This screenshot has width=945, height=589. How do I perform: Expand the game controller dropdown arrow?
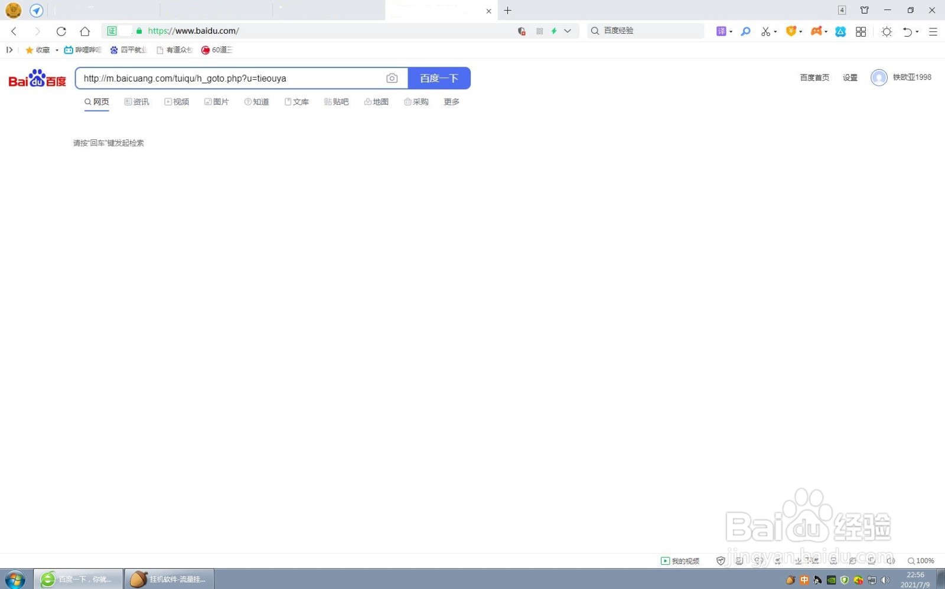pos(826,32)
